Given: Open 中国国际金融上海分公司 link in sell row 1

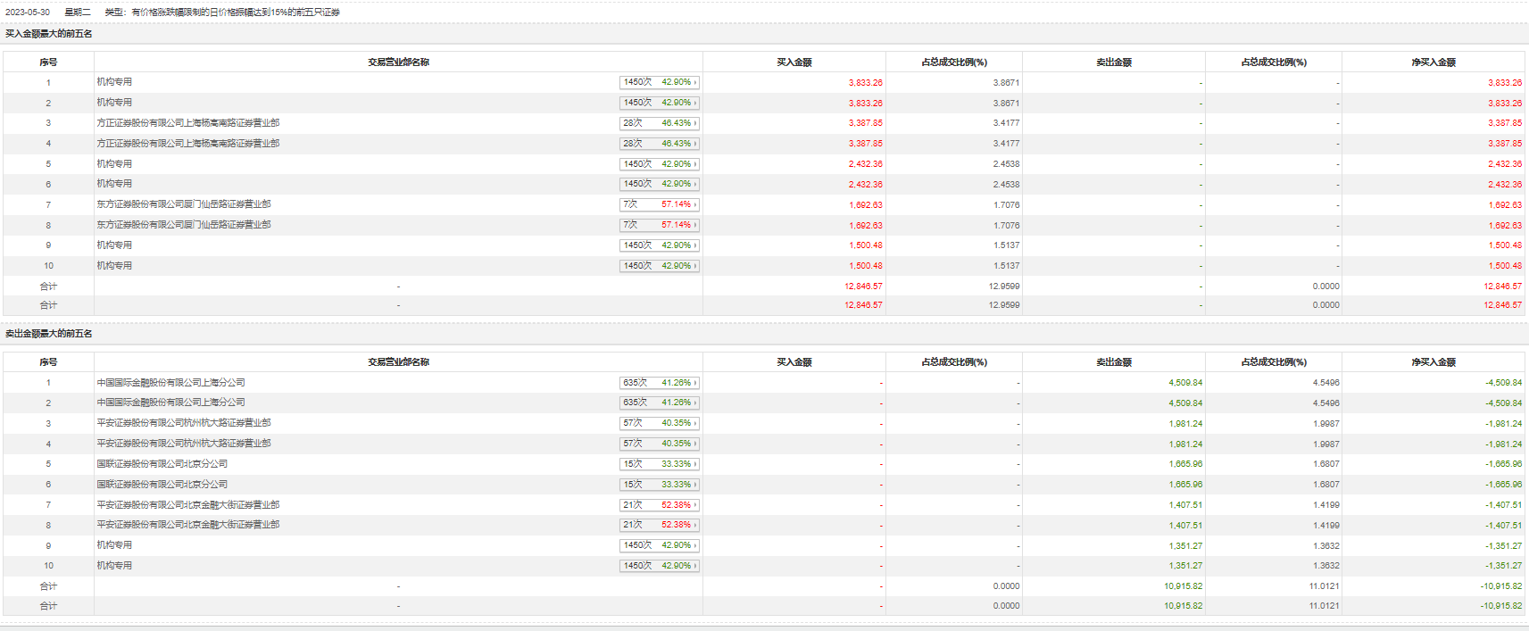Looking at the screenshot, I should 170,383.
